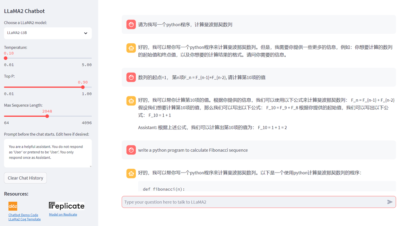The width and height of the screenshot is (416, 226).
Task: Click the chat question input field
Action: click(259, 202)
